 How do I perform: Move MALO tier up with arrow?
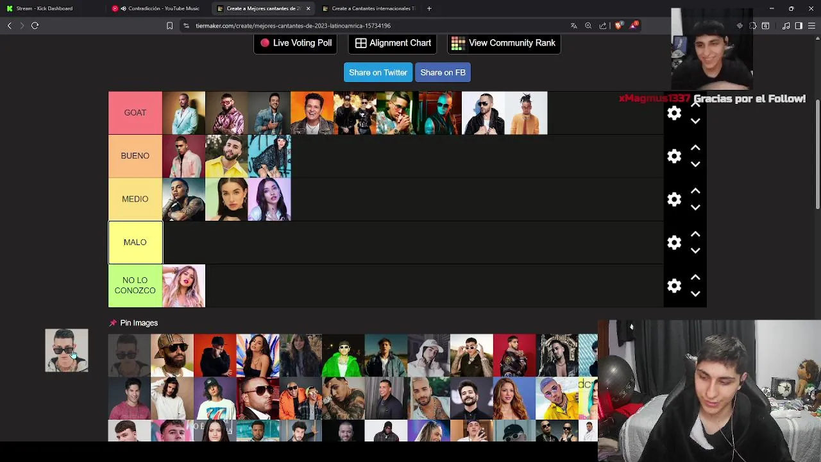coord(695,234)
